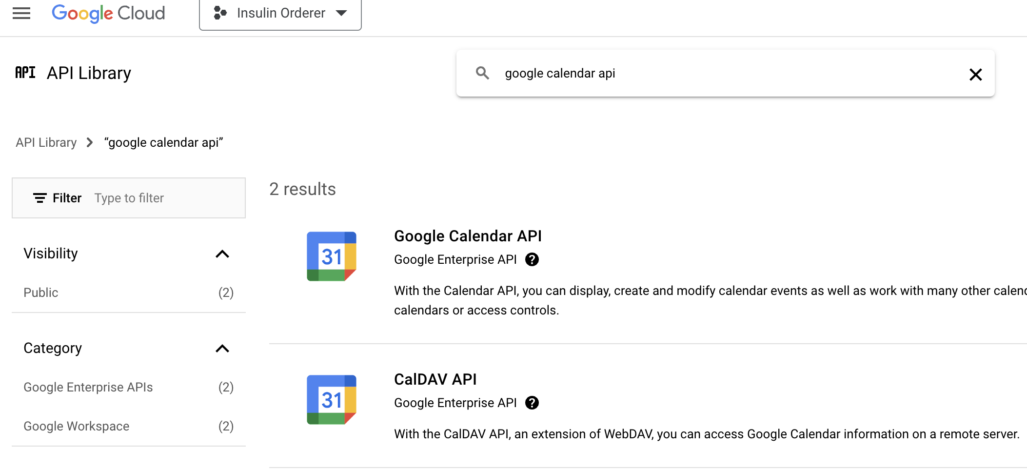The width and height of the screenshot is (1027, 469).
Task: Open the Google Calendar API result
Action: coord(468,235)
